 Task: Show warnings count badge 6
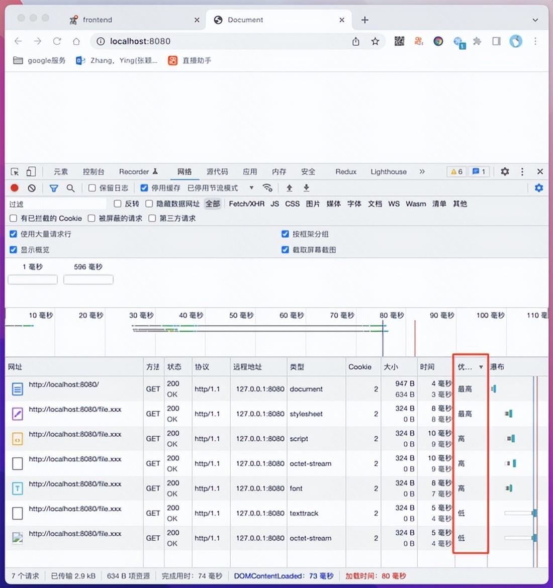click(456, 172)
